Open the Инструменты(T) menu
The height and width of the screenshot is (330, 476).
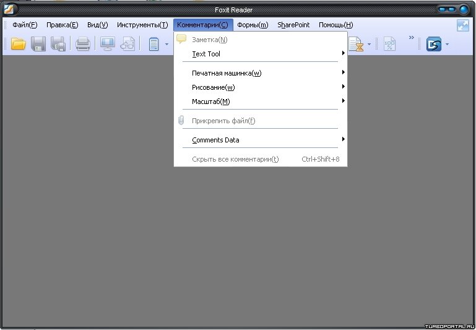(142, 25)
